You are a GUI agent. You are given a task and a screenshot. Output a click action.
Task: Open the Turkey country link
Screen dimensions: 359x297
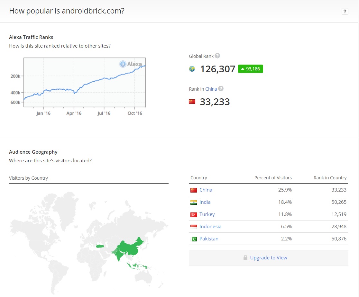point(207,214)
